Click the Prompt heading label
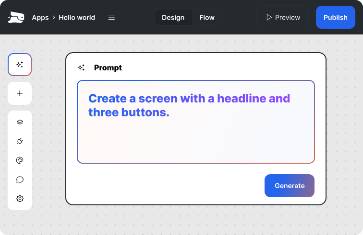 [108, 68]
